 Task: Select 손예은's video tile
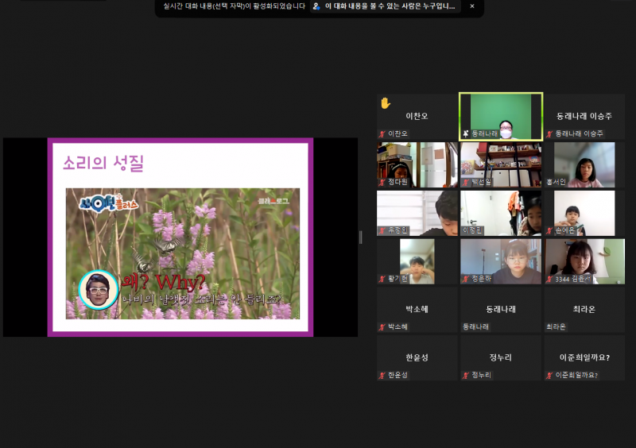(584, 213)
